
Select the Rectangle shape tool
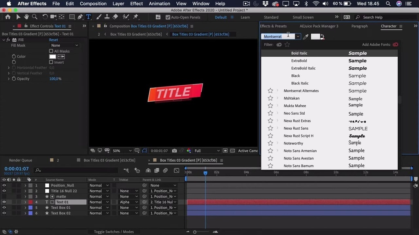pyautogui.click(x=72, y=17)
